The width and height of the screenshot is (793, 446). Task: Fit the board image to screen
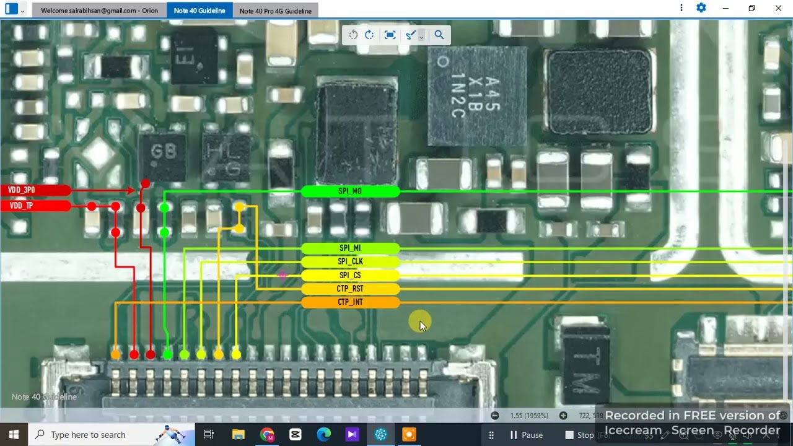(x=390, y=35)
